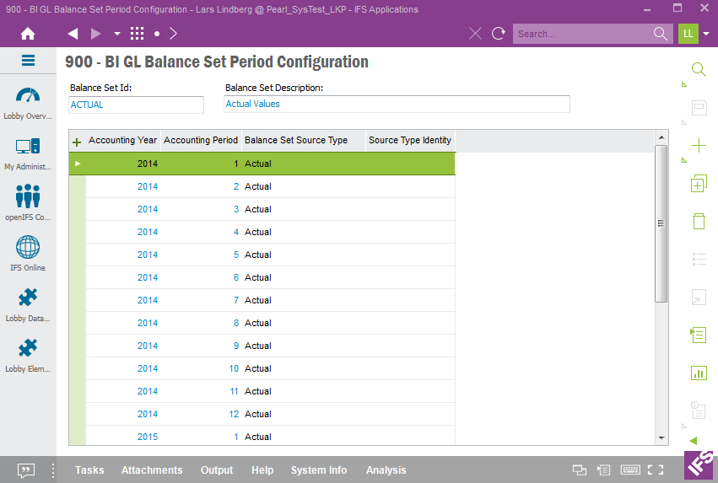Image resolution: width=718 pixels, height=483 pixels.
Task: Open the Attachments tab
Action: pos(152,470)
